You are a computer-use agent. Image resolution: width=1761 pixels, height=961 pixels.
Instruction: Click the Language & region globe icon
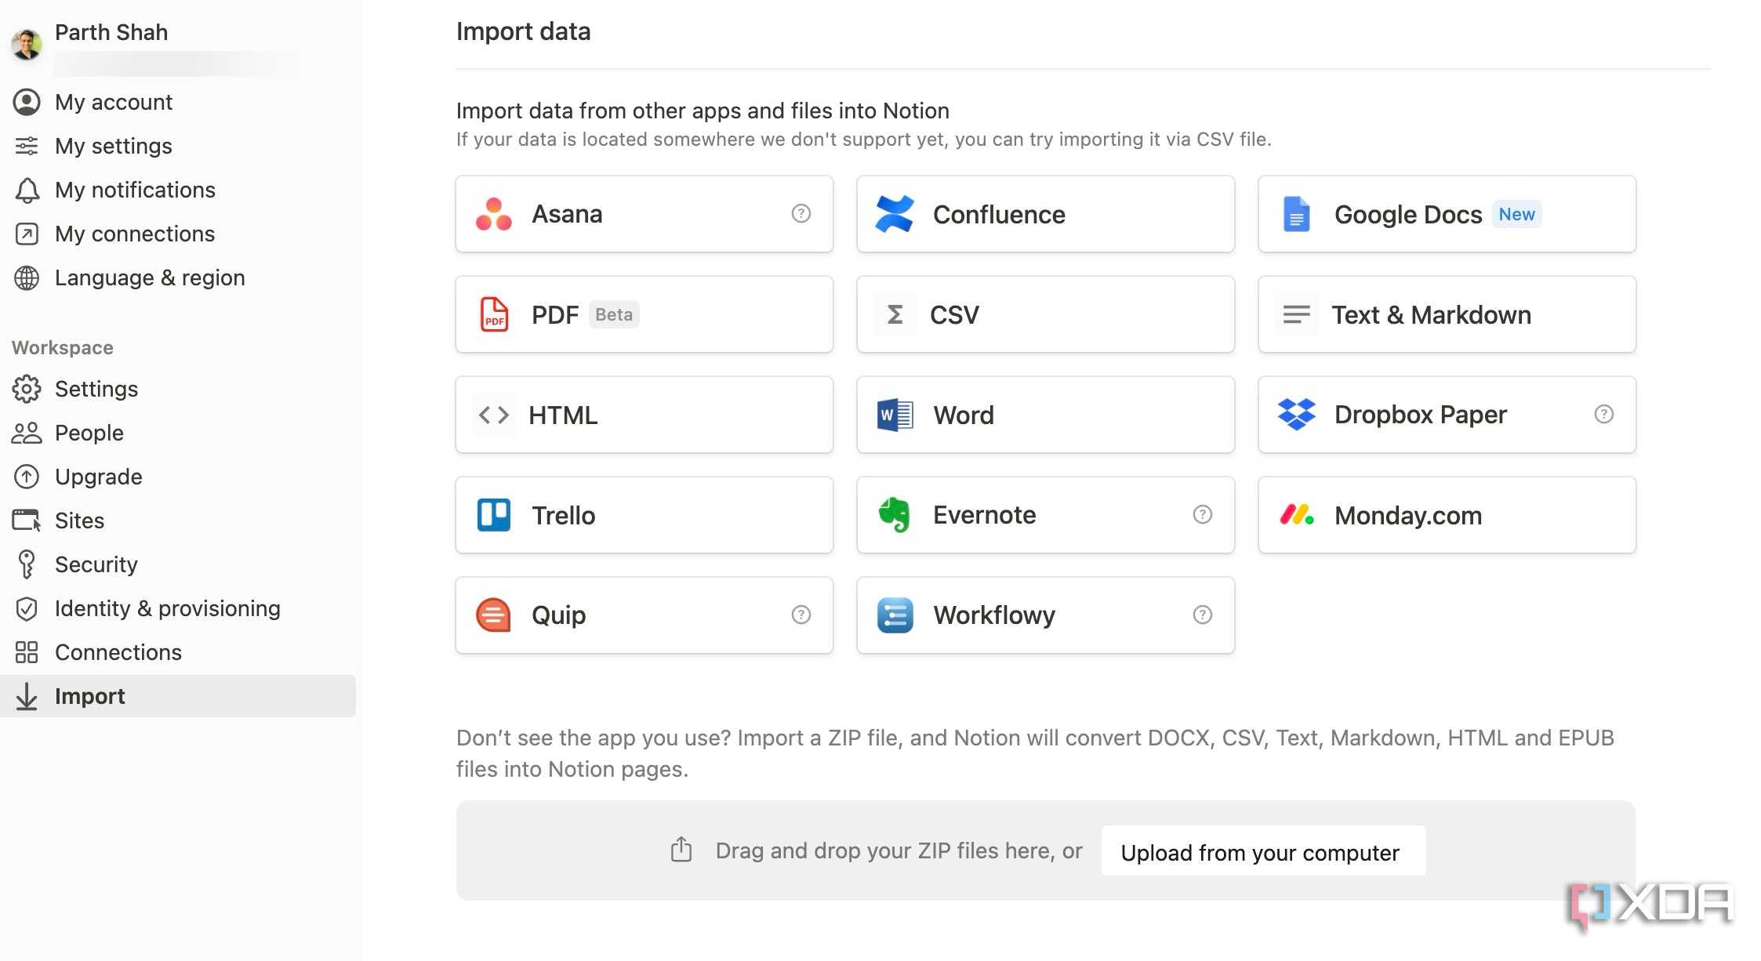click(27, 277)
